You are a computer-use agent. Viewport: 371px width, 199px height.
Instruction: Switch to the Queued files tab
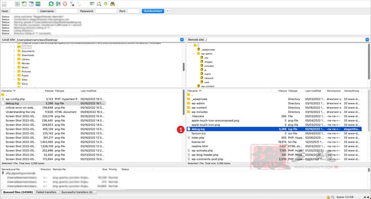tap(18, 192)
